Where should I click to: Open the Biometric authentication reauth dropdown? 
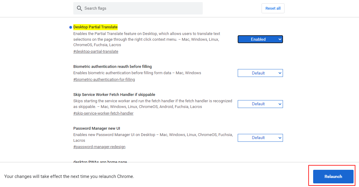coord(260,73)
